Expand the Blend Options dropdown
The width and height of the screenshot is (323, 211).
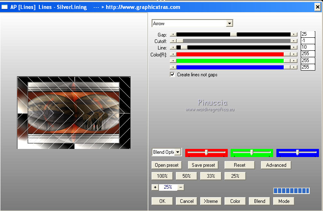[x=178, y=152]
